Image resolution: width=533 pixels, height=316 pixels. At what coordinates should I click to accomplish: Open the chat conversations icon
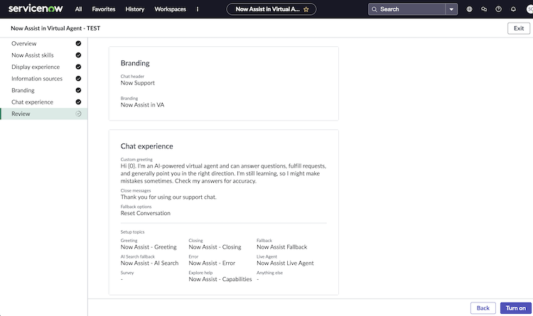[484, 9]
